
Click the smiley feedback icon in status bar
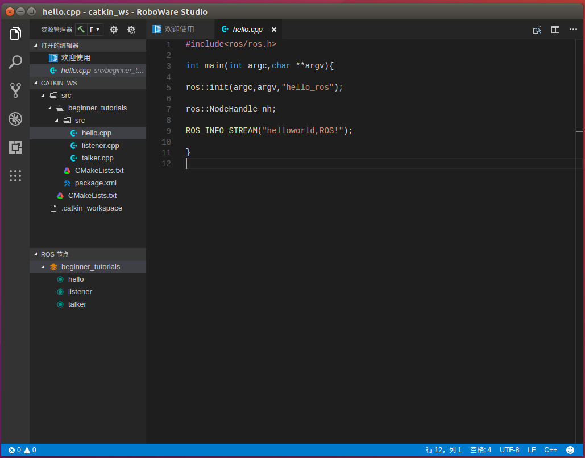pos(570,450)
